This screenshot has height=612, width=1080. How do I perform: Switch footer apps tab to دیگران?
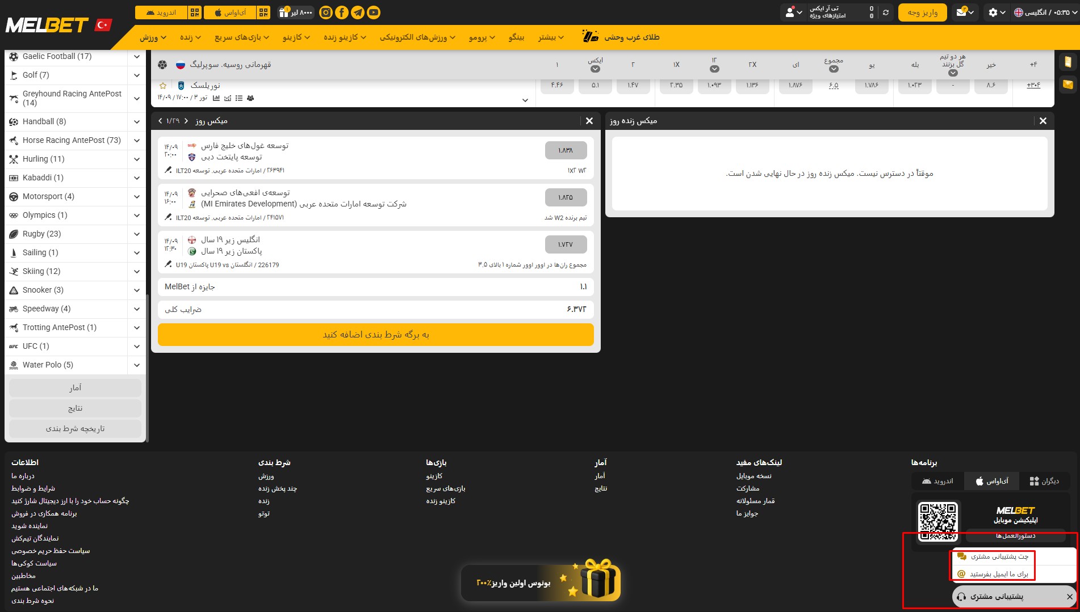(x=1044, y=481)
